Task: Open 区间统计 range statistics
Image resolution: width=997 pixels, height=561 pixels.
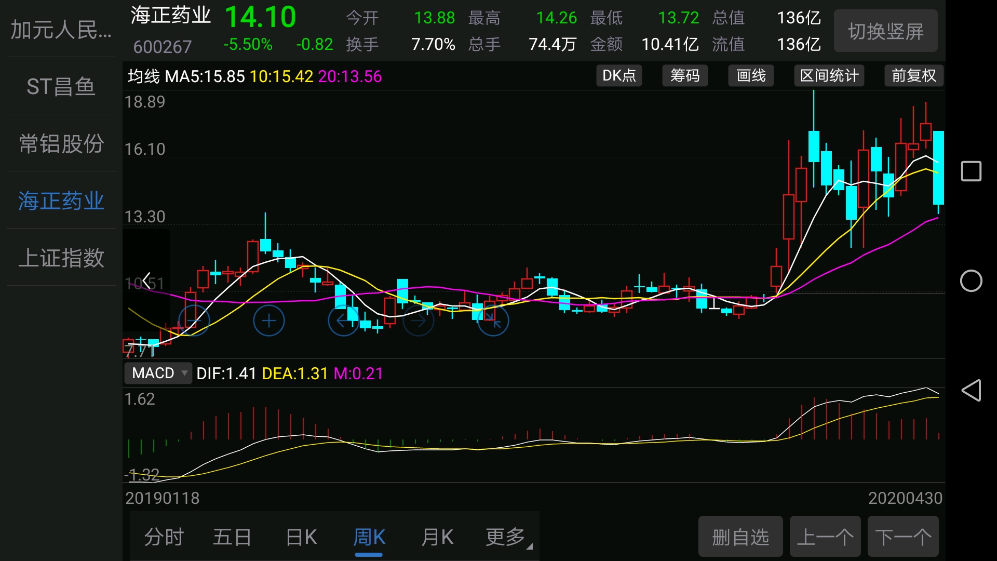Action: (829, 76)
